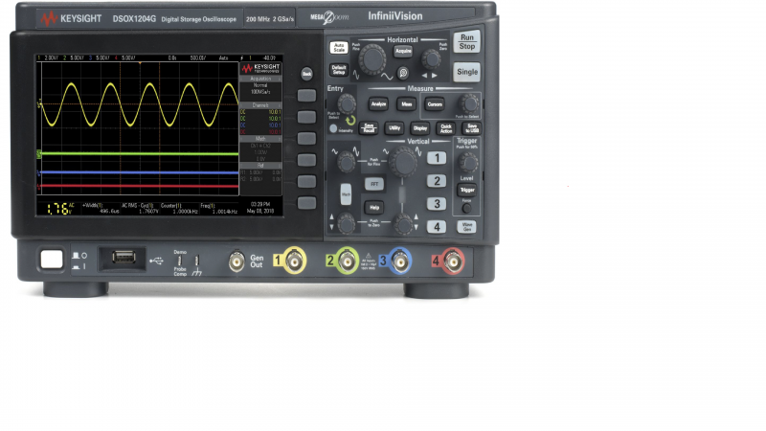Open the Save Recall key
Image resolution: width=766 pixels, height=431 pixels.
tap(369, 128)
